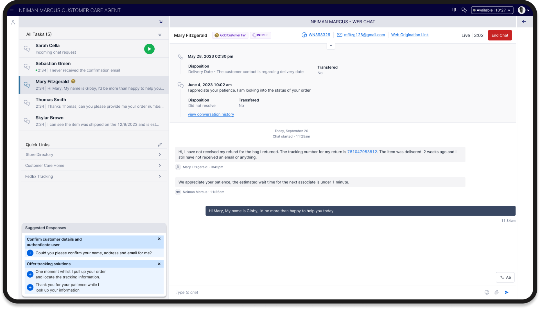Expand the Store Directory quick link
The width and height of the screenshot is (540, 309).
point(160,154)
